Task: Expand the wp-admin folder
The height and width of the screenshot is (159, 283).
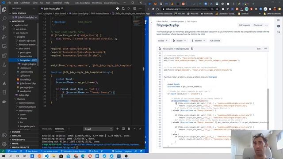Action: pos(23,29)
